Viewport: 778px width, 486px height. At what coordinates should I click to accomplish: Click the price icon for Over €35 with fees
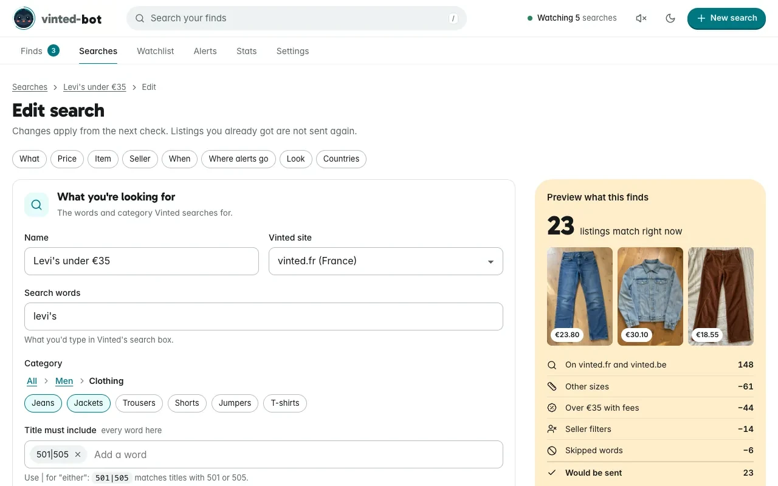point(552,408)
